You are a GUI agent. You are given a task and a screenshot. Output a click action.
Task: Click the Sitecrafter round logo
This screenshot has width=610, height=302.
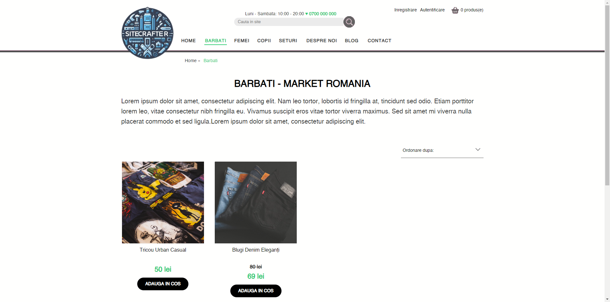coord(147,33)
